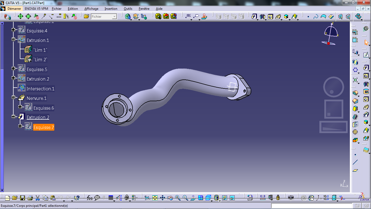Viewport: 371px width, 209px height.
Task: Click the xyz axis indicator at bottom right
Action: tap(344, 184)
